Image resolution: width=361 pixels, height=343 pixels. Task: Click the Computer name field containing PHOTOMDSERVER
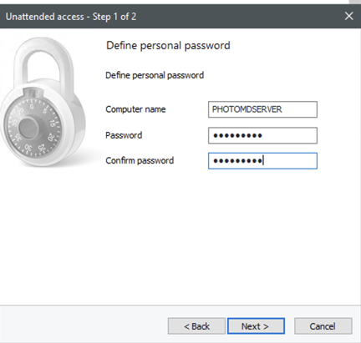[x=262, y=109]
